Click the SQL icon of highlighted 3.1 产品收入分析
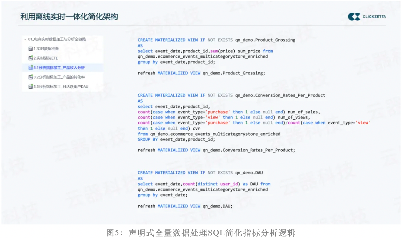Screen dimensions: 402x238 pyautogui.click(x=30, y=68)
